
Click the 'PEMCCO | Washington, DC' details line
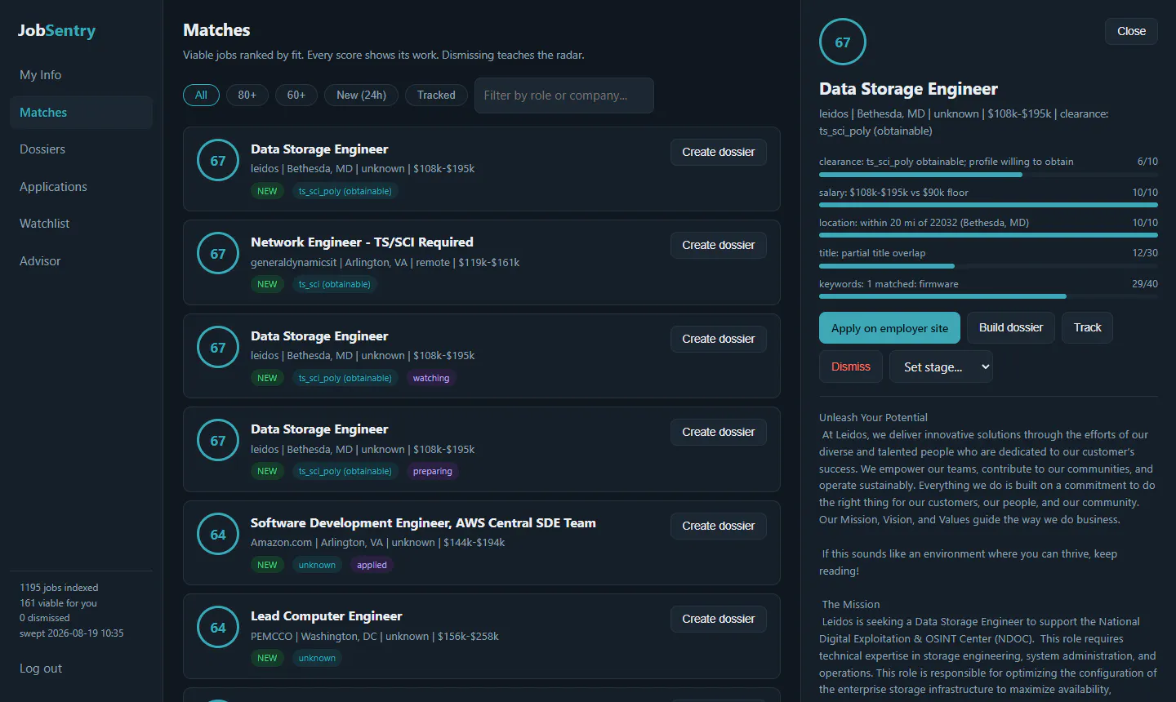374,637
